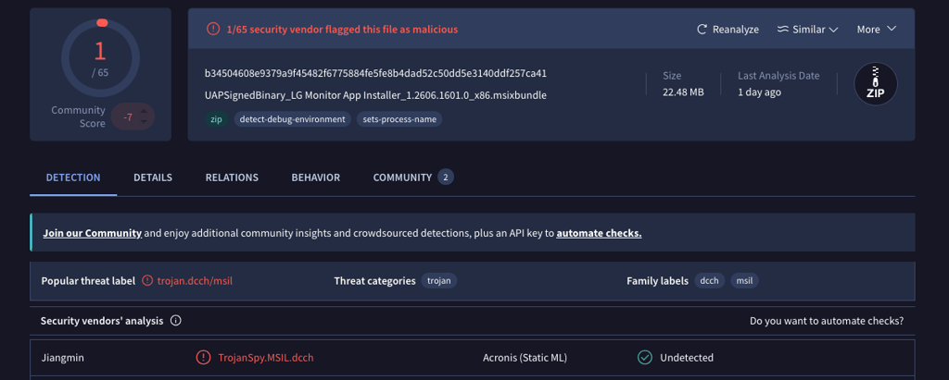
Task: Click the red alert icon for Jiangmin
Action: click(x=203, y=358)
